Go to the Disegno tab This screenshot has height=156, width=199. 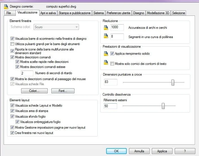point(139,13)
